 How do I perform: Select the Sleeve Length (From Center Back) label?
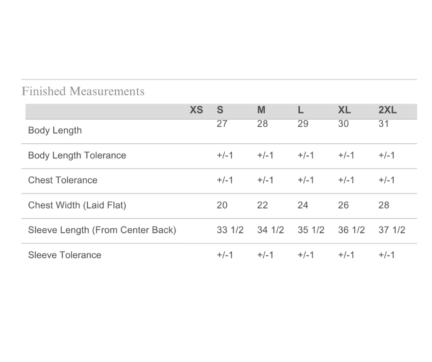coord(102,230)
